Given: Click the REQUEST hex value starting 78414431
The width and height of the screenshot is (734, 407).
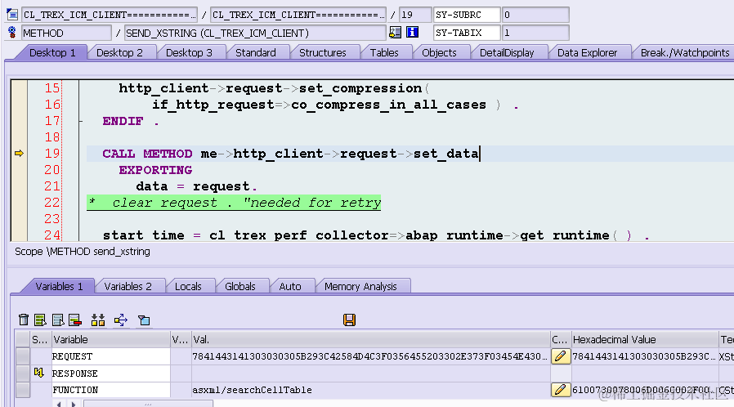Looking at the screenshot, I should pyautogui.click(x=645, y=356).
